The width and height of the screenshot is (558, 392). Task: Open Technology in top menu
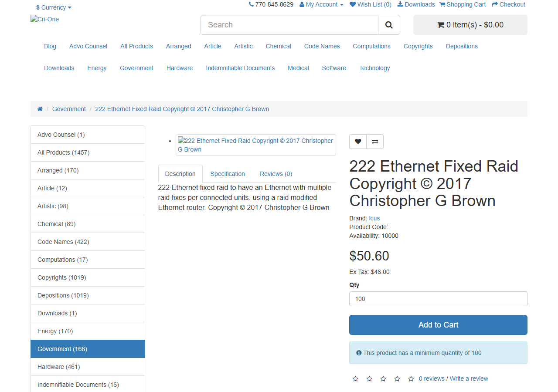[374, 68]
